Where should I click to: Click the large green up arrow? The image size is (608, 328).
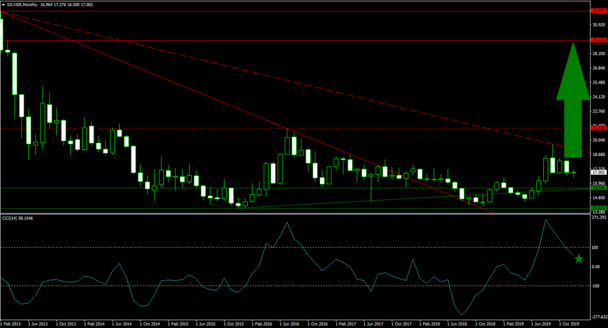click(x=573, y=101)
